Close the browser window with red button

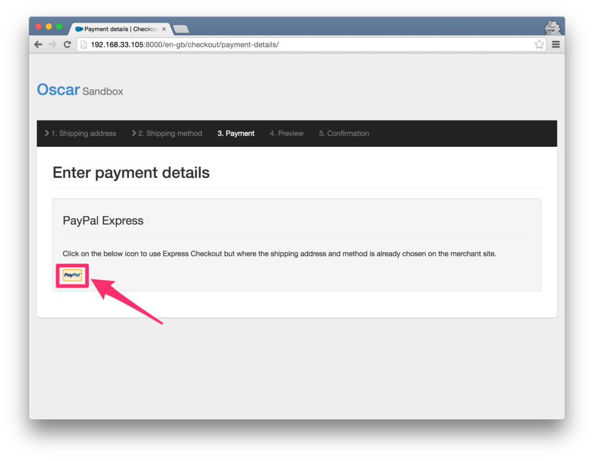point(38,27)
